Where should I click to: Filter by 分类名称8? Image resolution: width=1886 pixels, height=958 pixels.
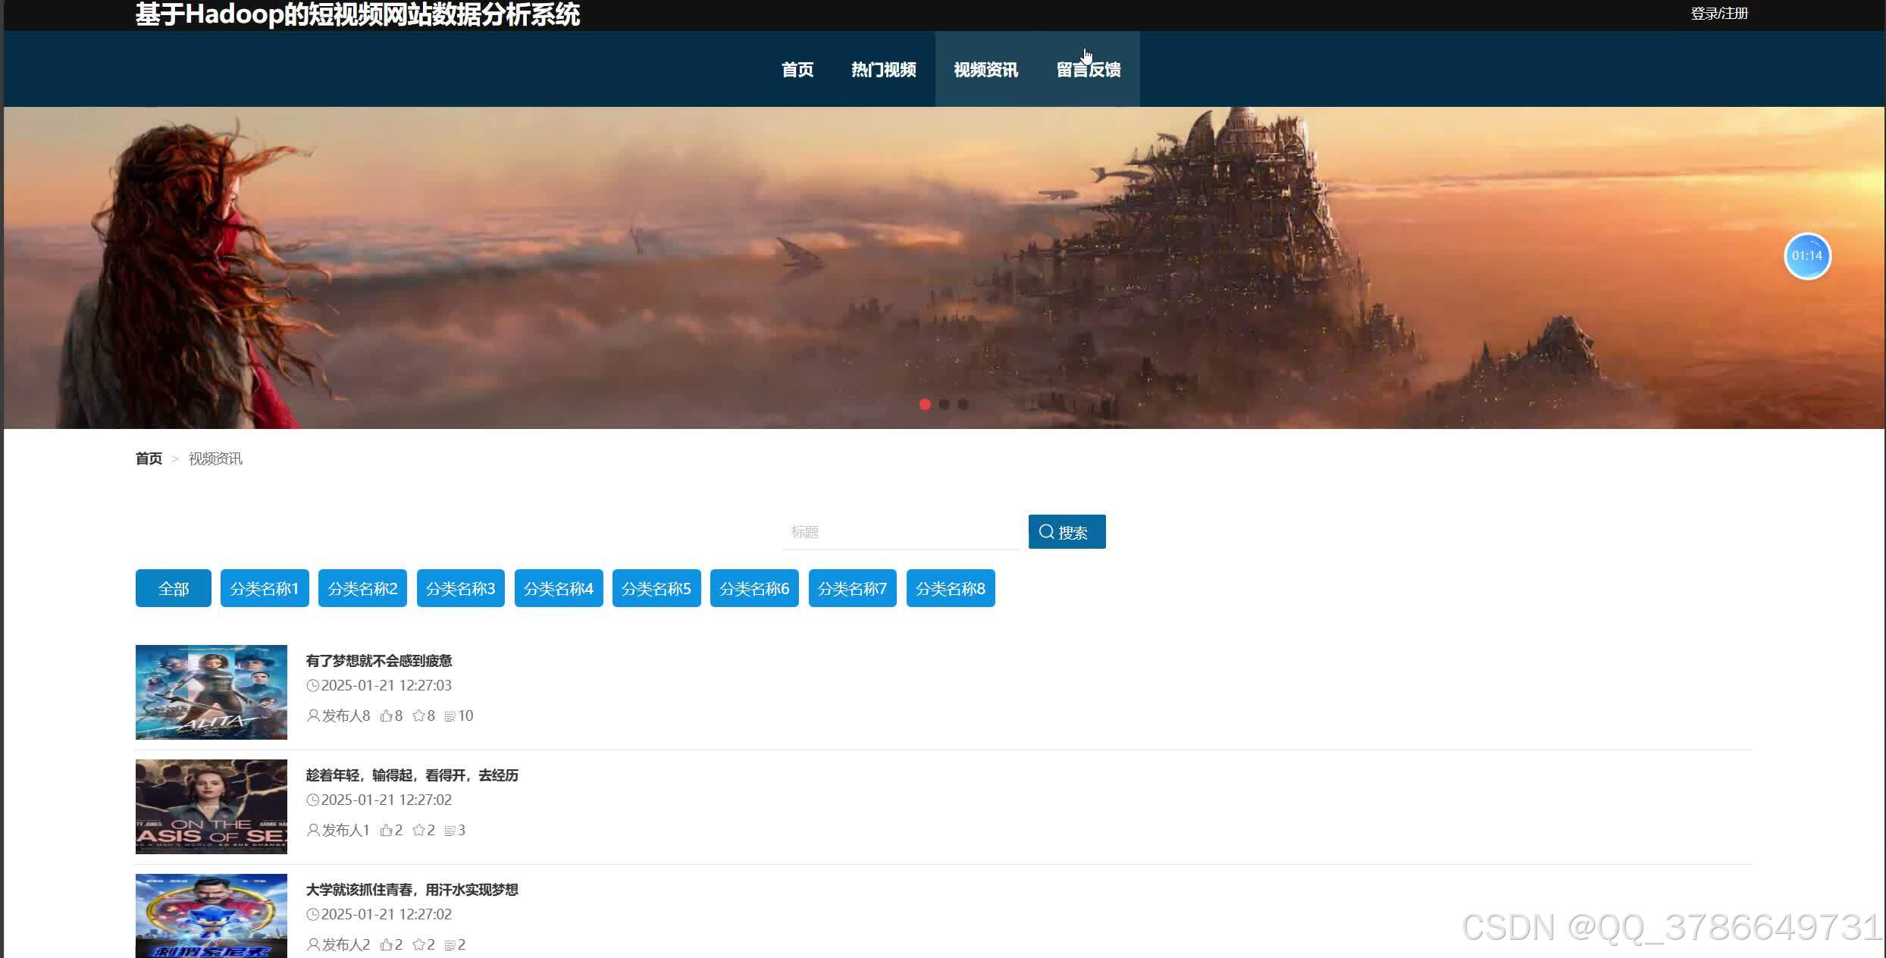point(951,589)
